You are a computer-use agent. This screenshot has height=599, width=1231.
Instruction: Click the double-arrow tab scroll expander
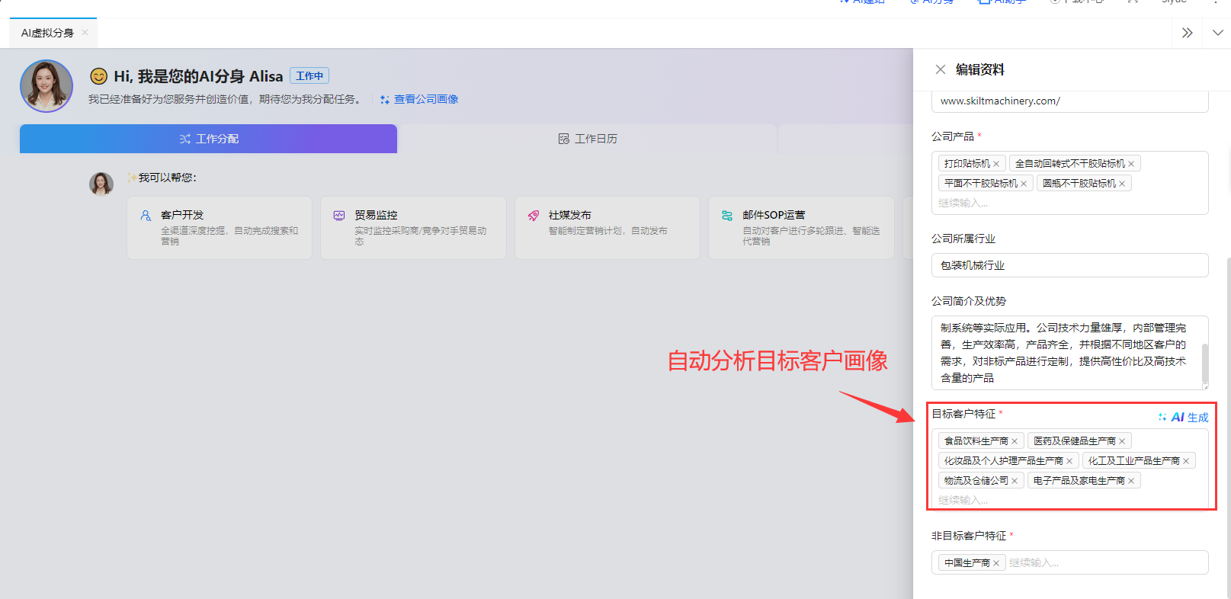pyautogui.click(x=1187, y=33)
